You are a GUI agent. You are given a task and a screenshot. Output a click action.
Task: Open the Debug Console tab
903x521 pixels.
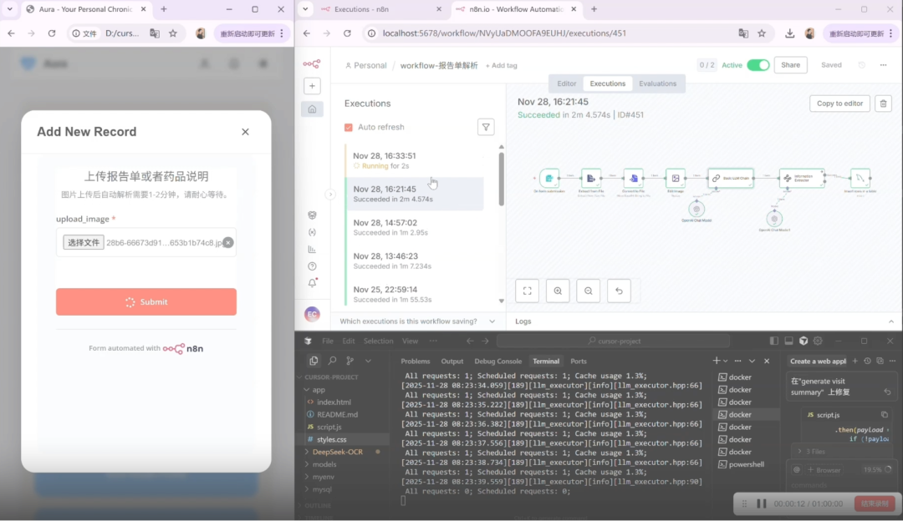click(x=497, y=362)
